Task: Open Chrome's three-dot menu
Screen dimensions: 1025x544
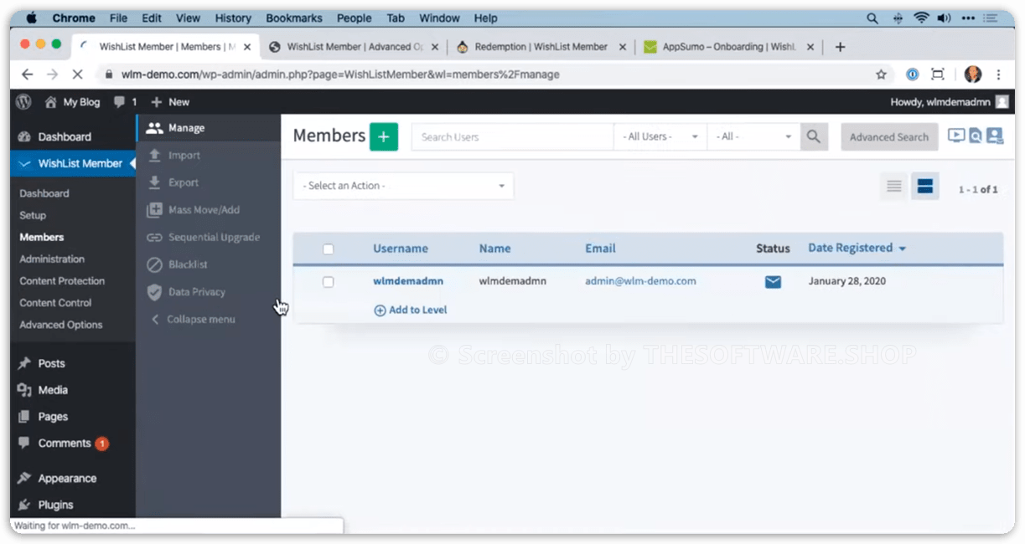Action: tap(998, 74)
